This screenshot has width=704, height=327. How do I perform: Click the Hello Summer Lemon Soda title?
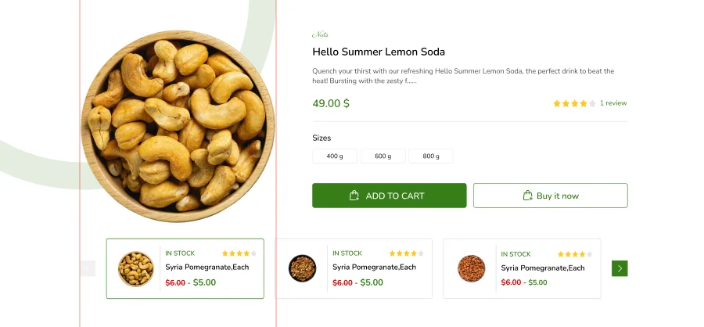(x=379, y=52)
